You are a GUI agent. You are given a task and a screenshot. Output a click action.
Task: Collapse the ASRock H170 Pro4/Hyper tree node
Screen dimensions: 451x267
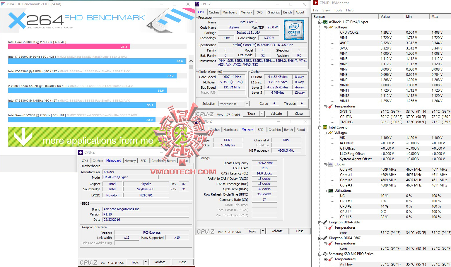click(x=320, y=22)
